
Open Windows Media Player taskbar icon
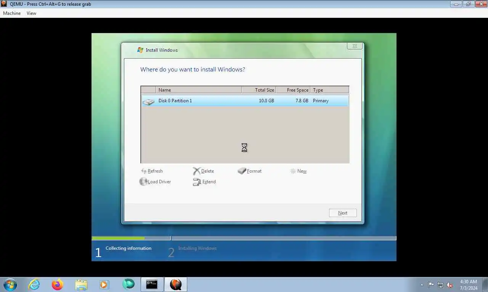(104, 284)
